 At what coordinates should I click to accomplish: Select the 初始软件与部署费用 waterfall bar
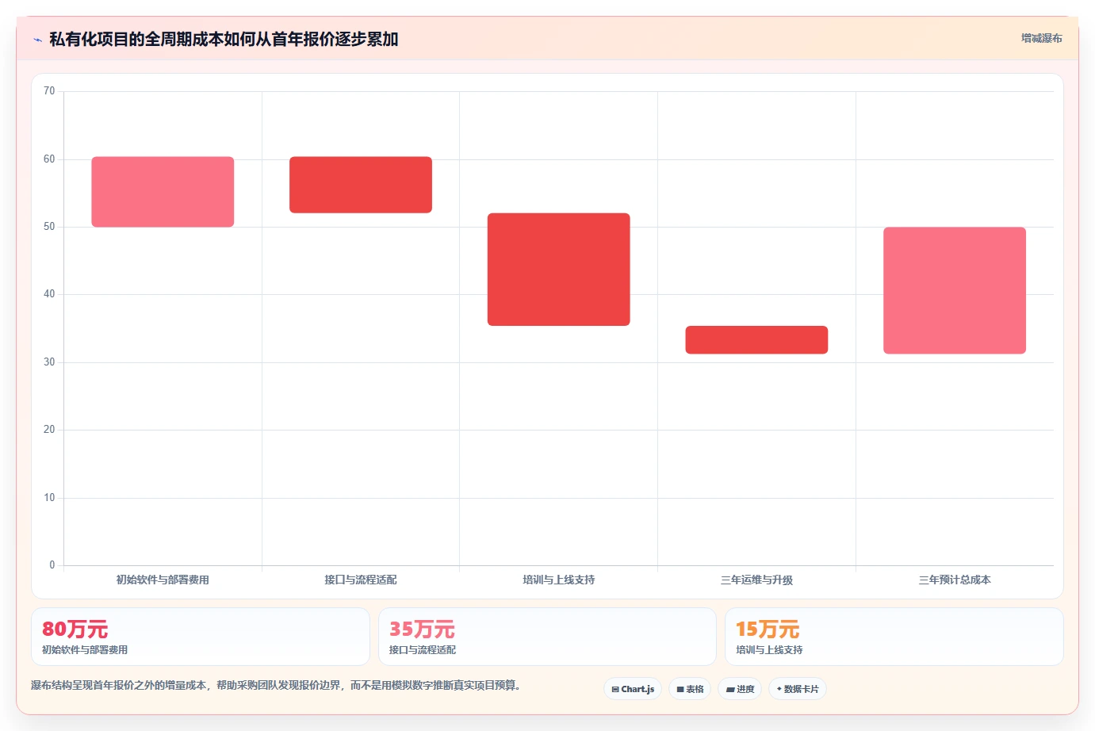click(163, 192)
